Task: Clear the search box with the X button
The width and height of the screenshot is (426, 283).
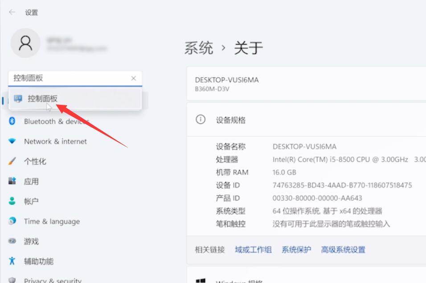Action: tap(133, 78)
